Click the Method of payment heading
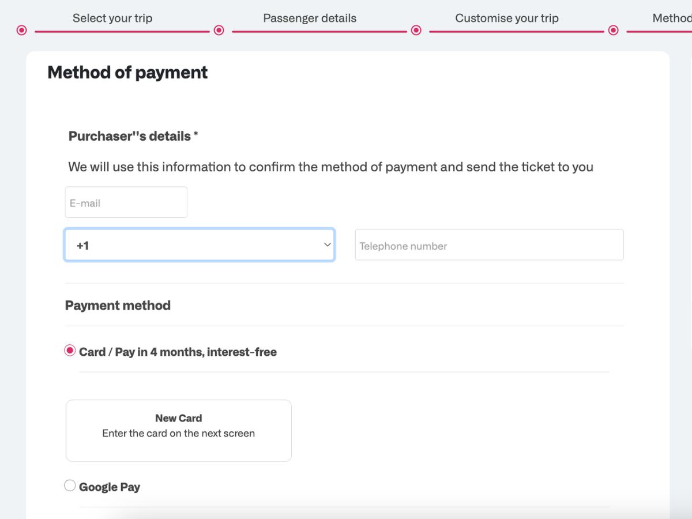The image size is (692, 519). (127, 72)
